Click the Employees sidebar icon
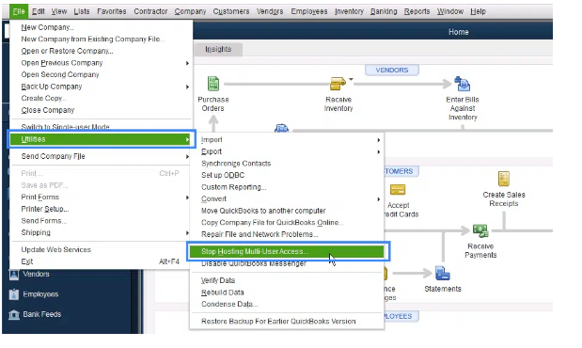This screenshot has width=582, height=348. pyautogui.click(x=14, y=294)
